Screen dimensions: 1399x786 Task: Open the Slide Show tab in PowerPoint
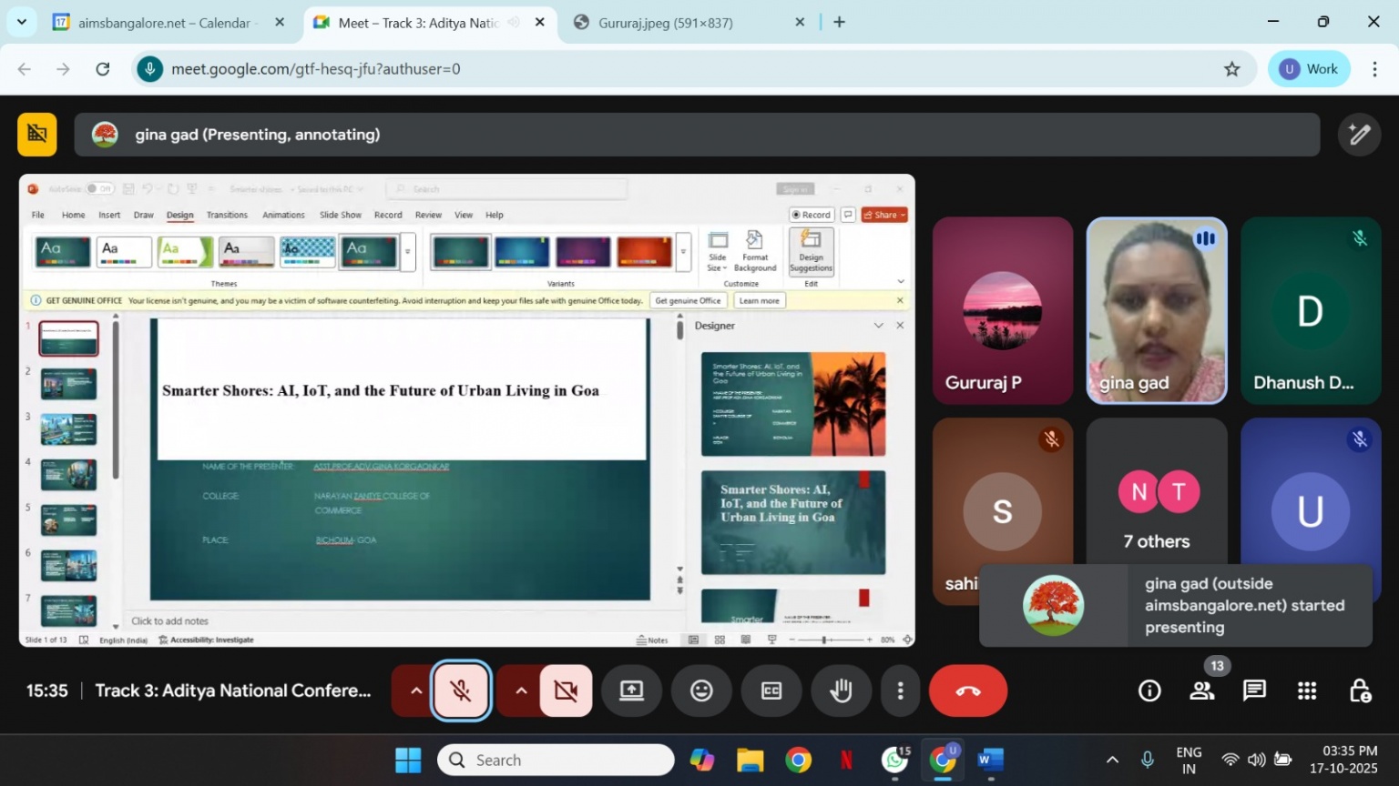tap(340, 216)
